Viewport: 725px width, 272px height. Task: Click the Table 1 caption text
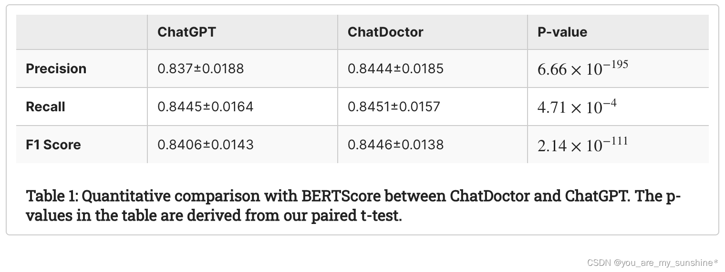pyautogui.click(x=353, y=205)
